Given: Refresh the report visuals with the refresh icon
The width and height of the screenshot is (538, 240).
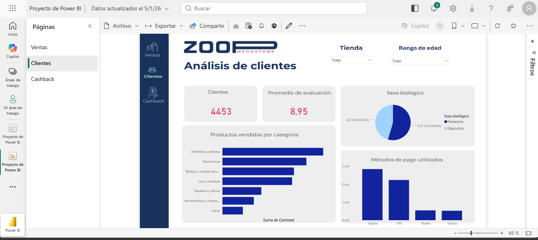Looking at the screenshot, I should (497, 25).
